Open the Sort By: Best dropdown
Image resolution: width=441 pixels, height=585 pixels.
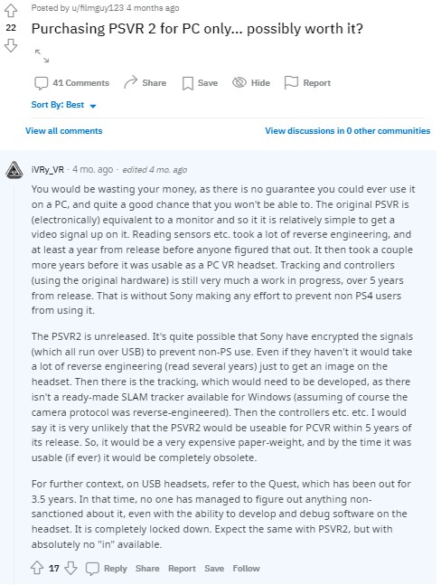click(64, 105)
